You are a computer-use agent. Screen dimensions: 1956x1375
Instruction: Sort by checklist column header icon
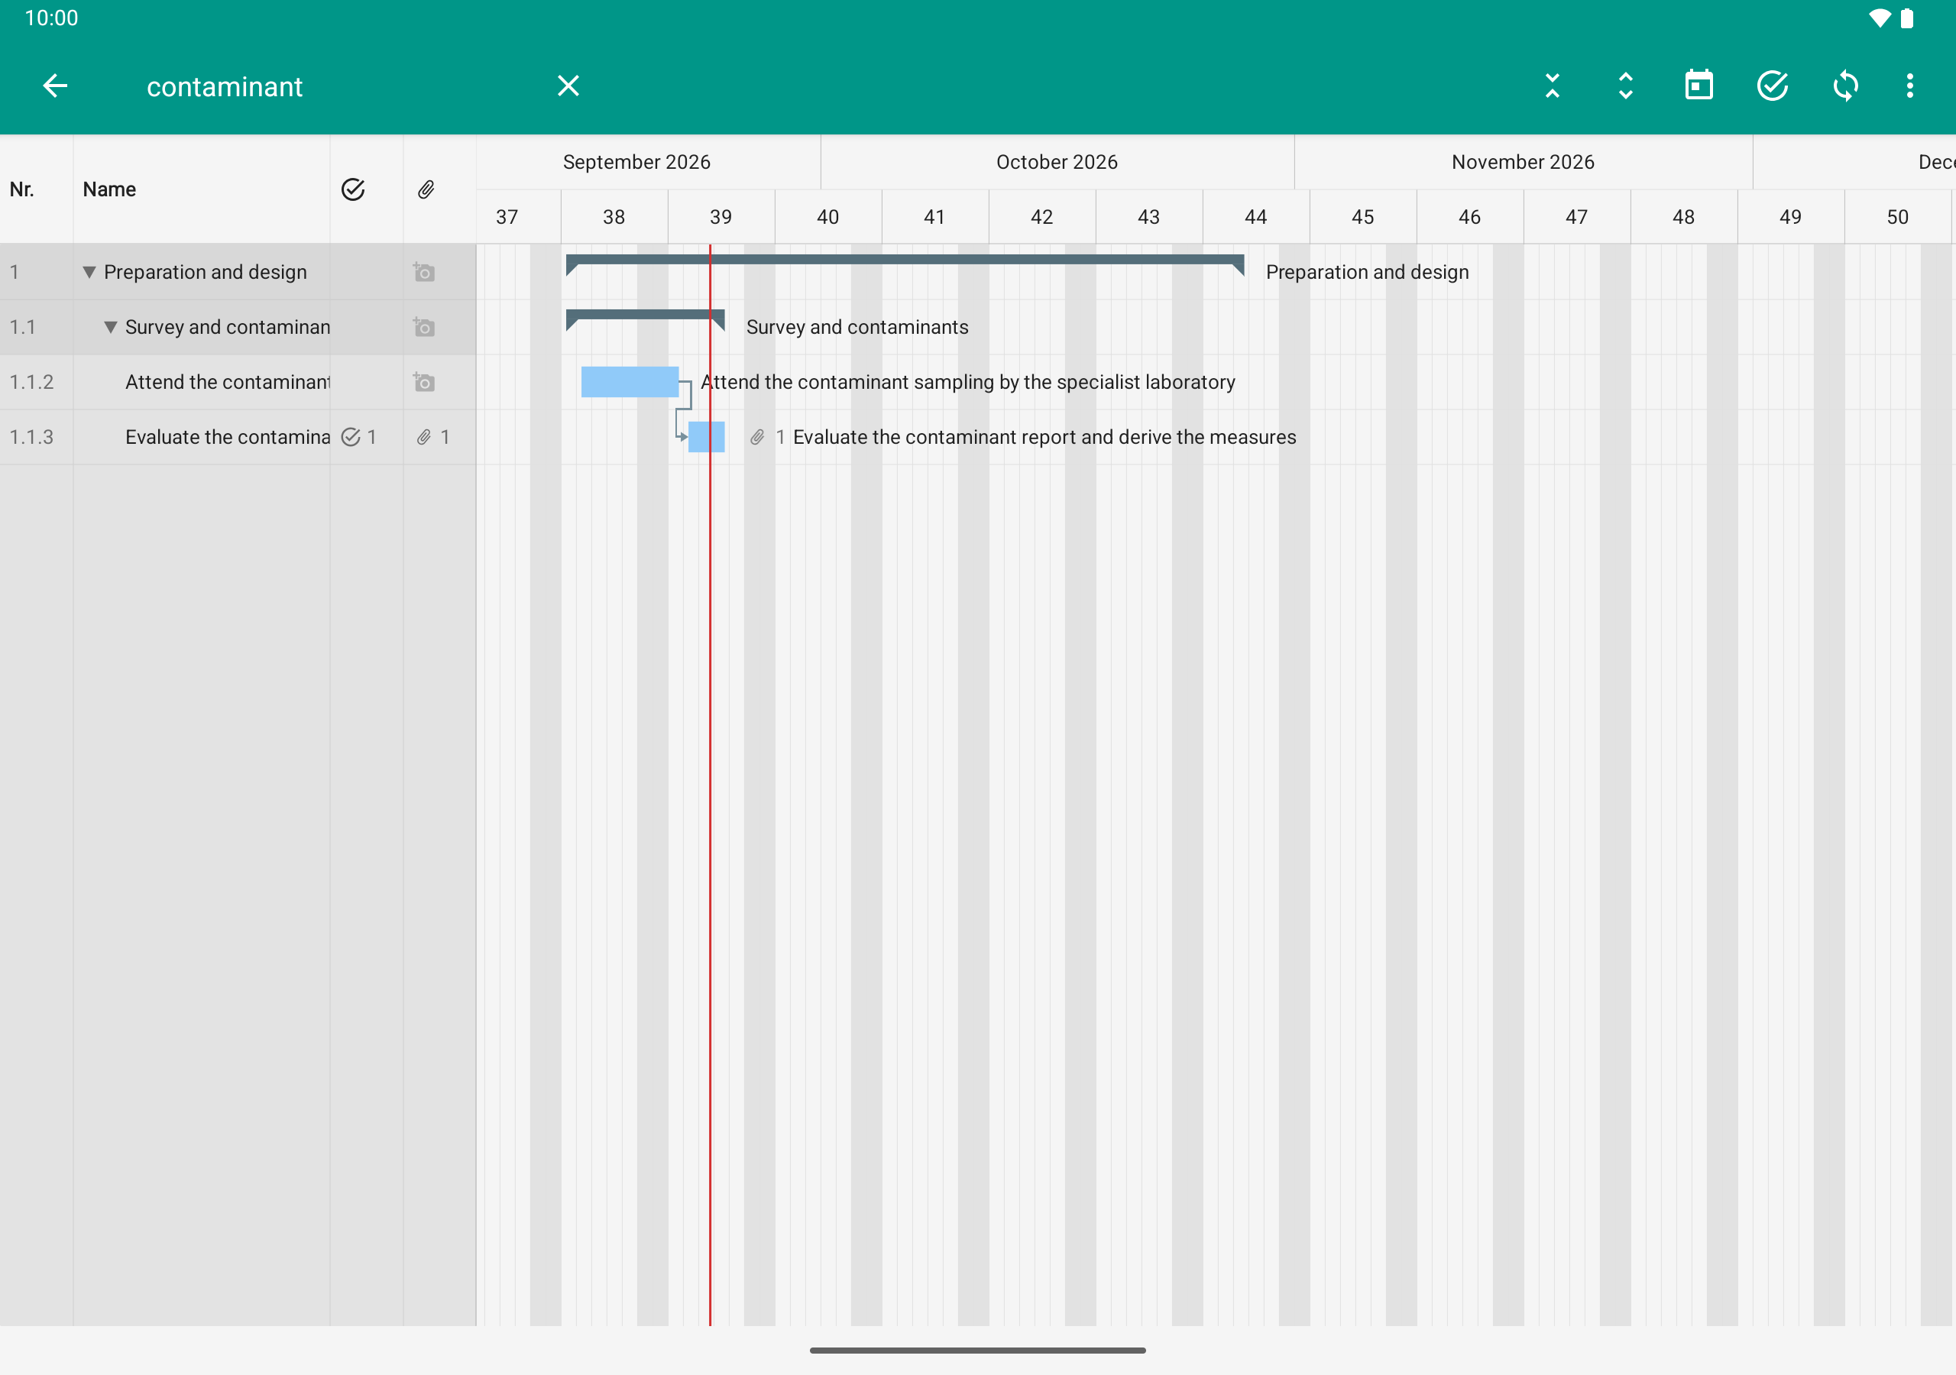coord(353,189)
